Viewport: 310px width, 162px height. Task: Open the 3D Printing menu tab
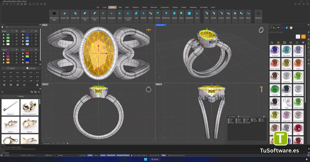click(x=204, y=7)
